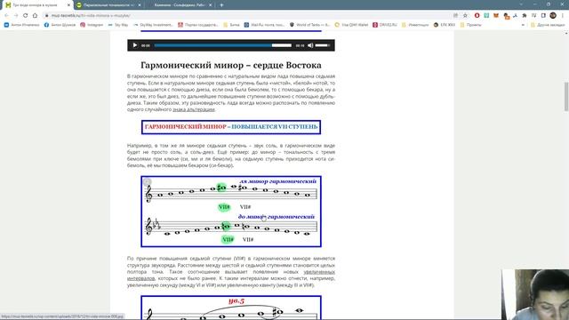Open the Chrome profile avatar

(553, 16)
